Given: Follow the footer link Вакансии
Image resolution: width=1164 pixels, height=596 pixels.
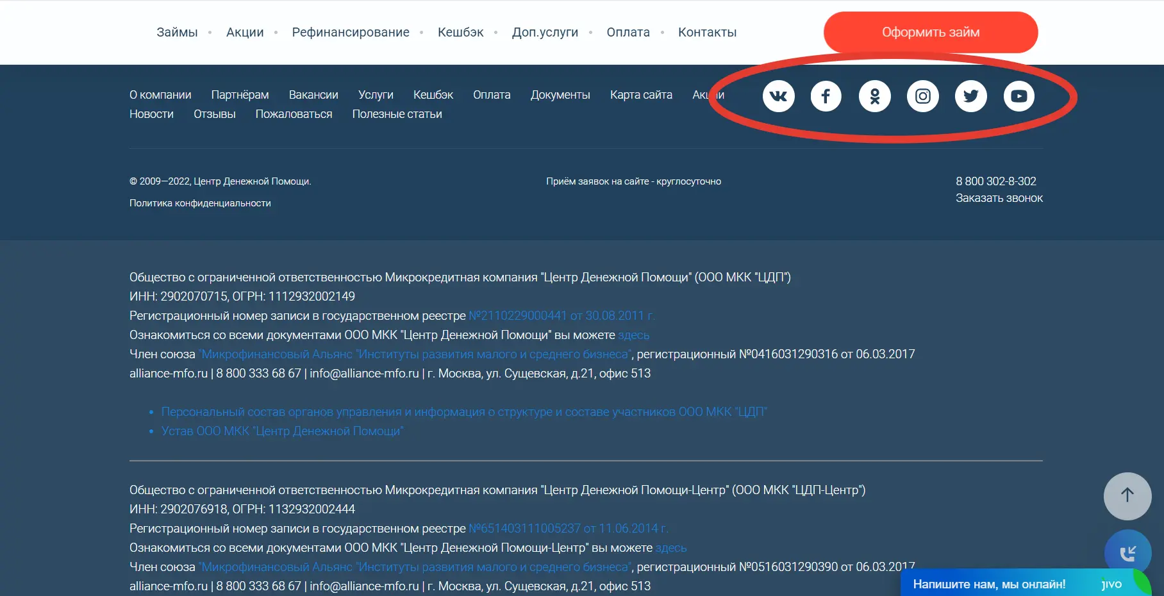Looking at the screenshot, I should tap(313, 95).
